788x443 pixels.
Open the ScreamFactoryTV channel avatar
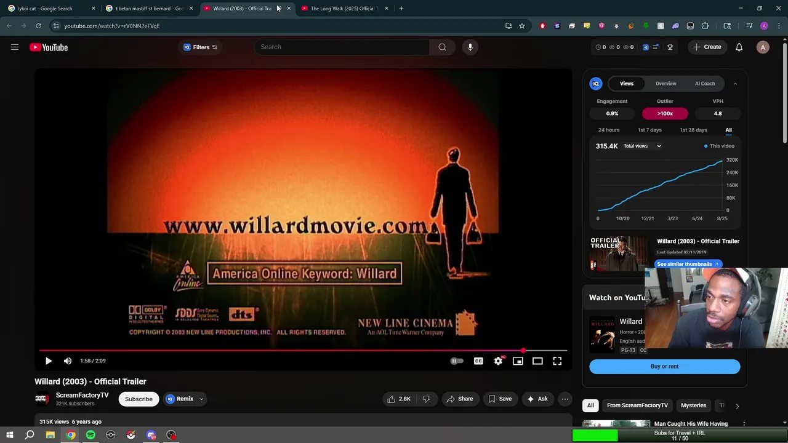click(x=42, y=399)
